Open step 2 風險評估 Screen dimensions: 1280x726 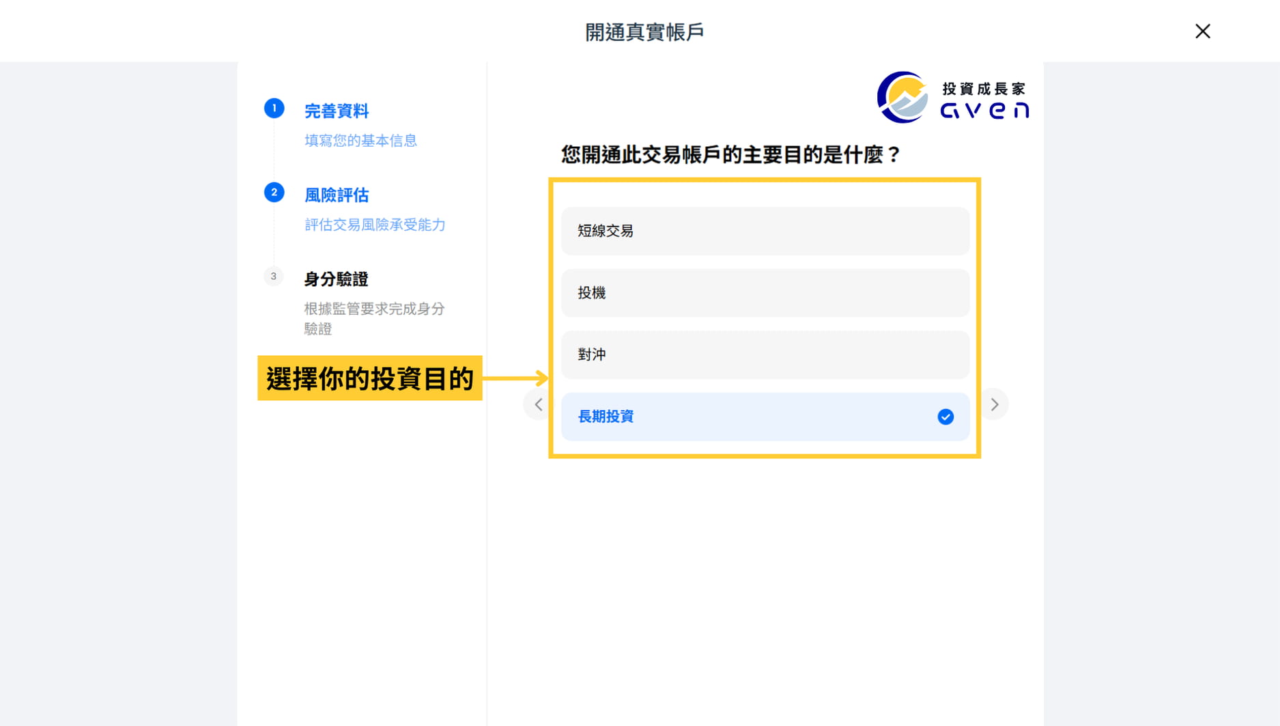337,195
